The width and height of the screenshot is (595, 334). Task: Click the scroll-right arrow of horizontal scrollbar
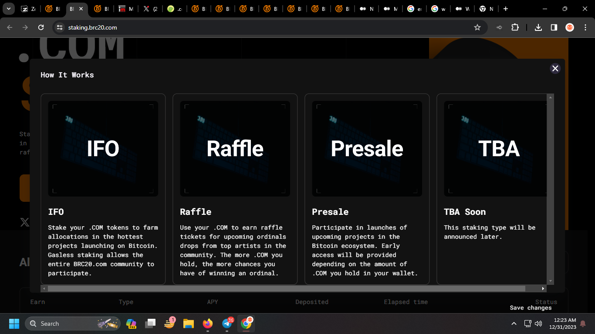pos(543,288)
